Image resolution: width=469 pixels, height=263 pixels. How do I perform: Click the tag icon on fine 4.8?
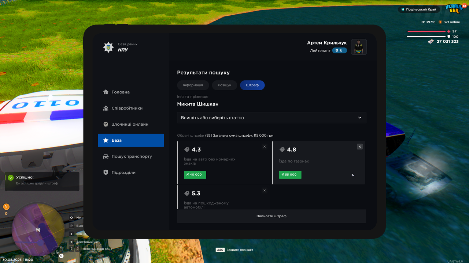click(x=282, y=150)
